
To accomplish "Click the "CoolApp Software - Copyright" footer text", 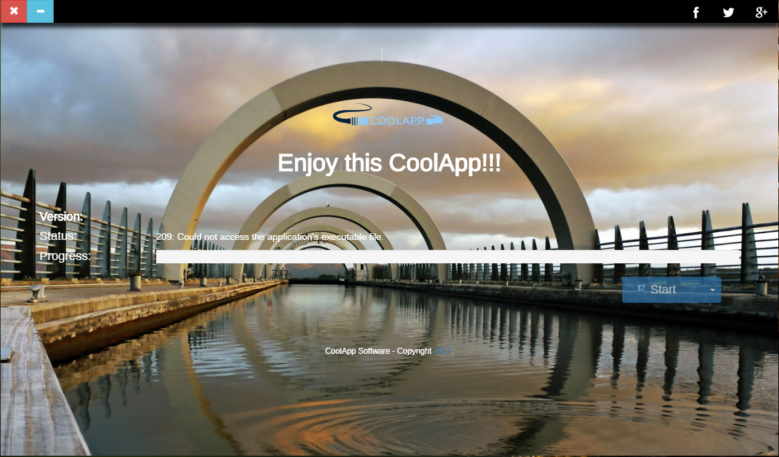I will [x=378, y=350].
